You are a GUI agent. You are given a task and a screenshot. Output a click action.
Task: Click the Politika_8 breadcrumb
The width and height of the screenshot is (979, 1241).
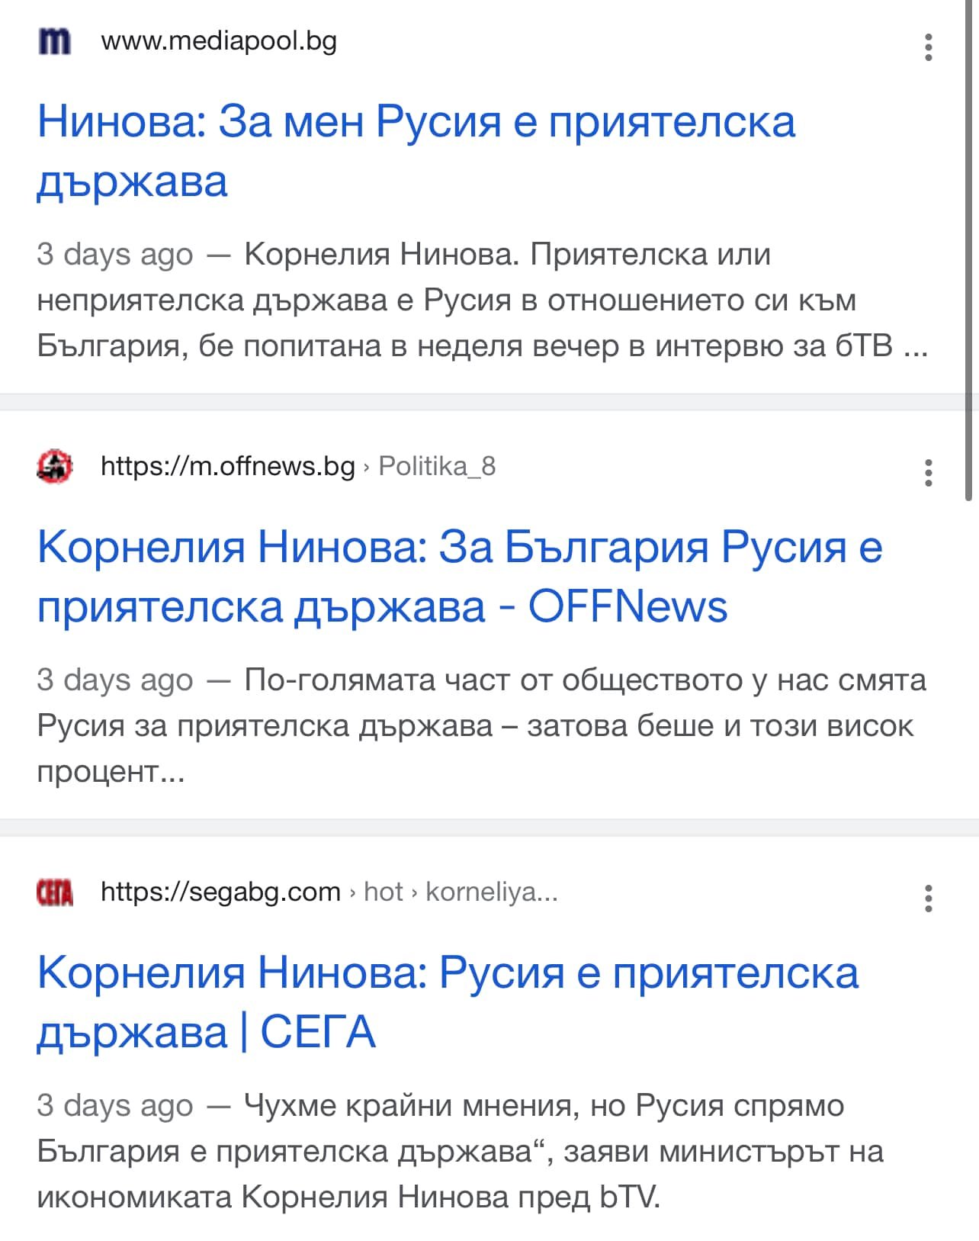[x=437, y=466]
